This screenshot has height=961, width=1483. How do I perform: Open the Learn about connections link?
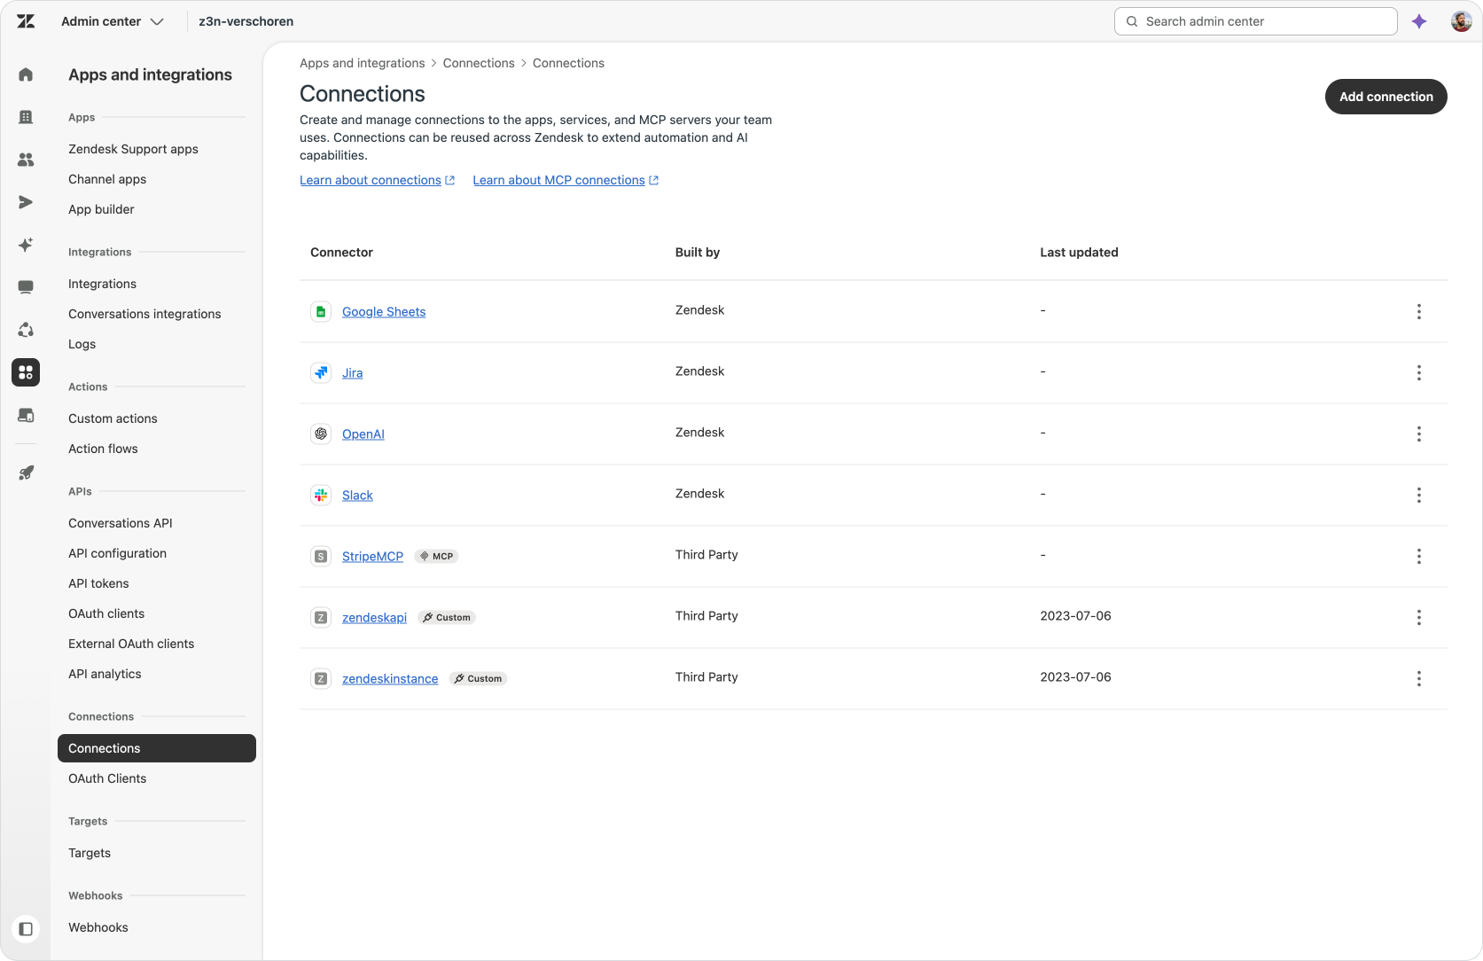[377, 180]
